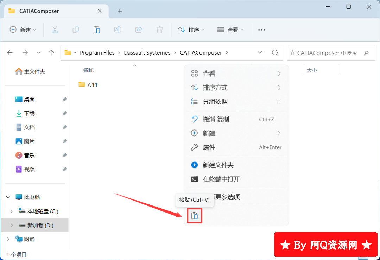380x260 pixels.
Task: Open 查看 submenu in context menu
Action: [x=236, y=74]
